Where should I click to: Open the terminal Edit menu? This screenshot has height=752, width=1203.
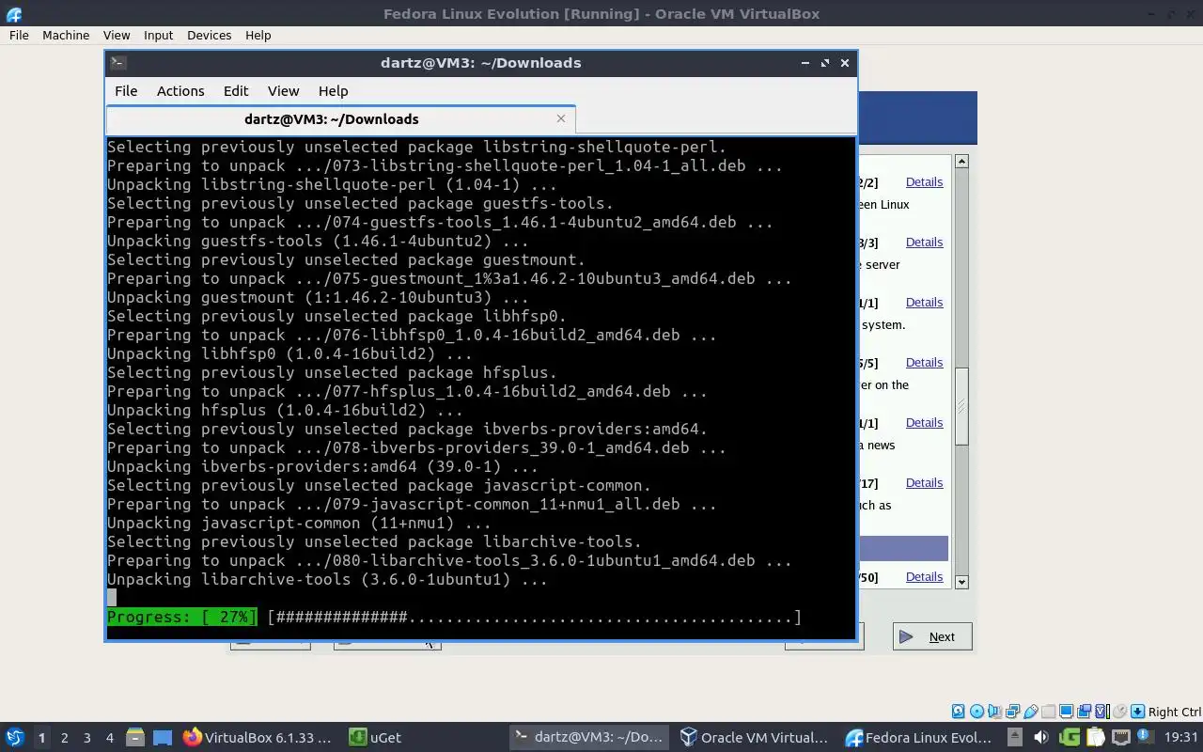[x=236, y=91]
